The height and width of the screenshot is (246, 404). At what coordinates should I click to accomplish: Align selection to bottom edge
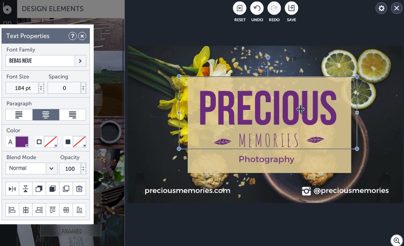[79, 210]
